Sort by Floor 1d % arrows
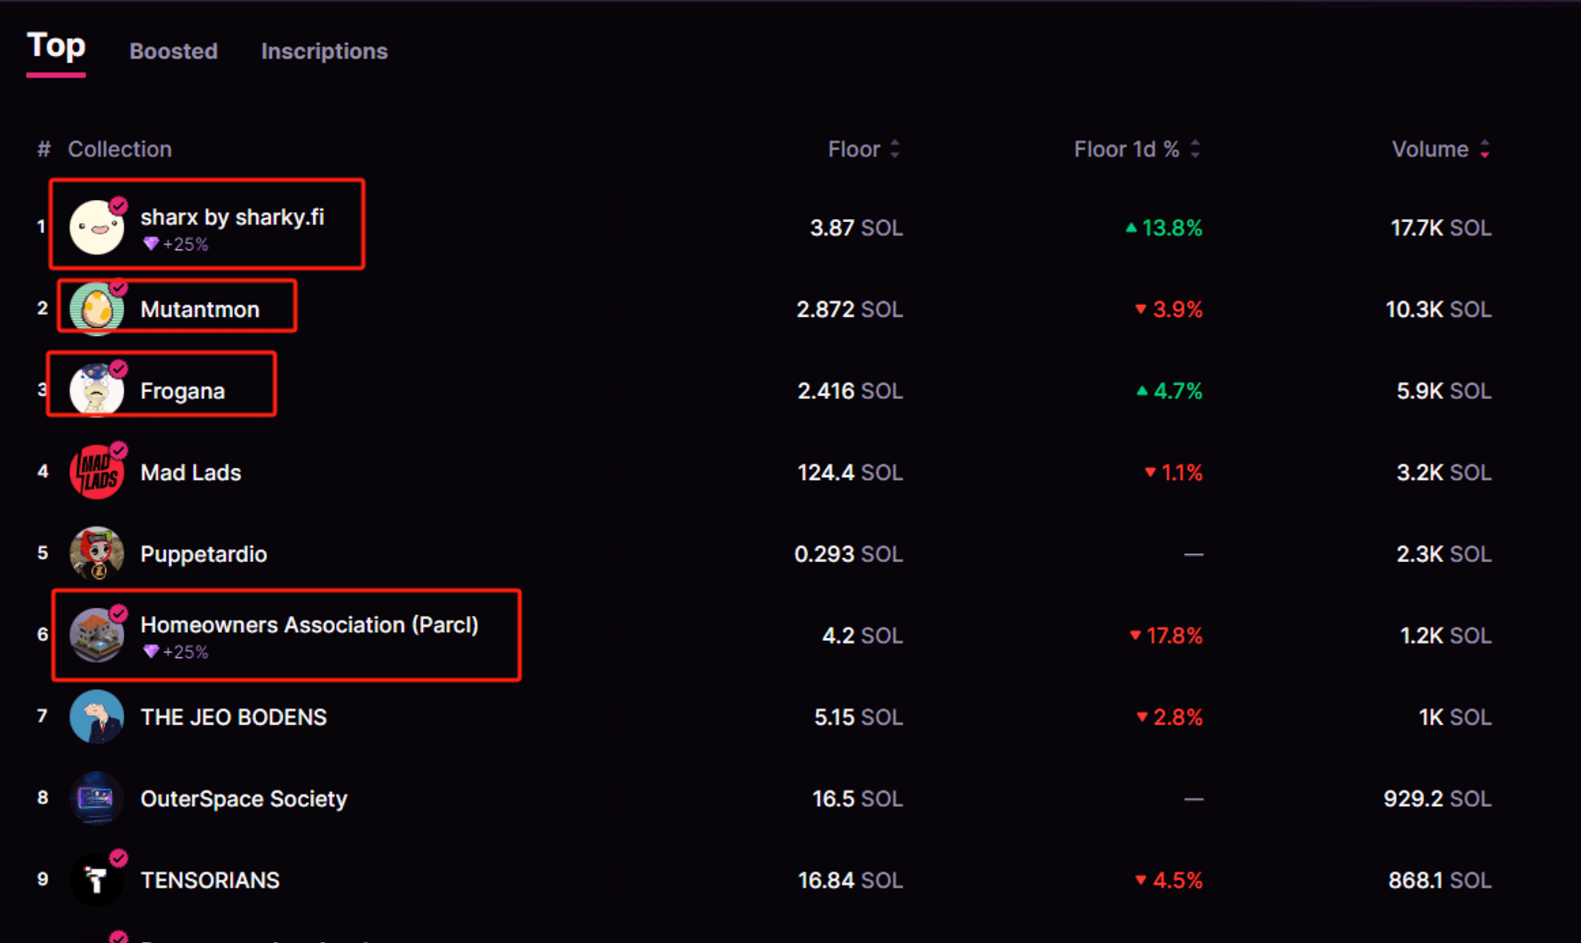Viewport: 1581px width, 943px height. tap(1195, 149)
